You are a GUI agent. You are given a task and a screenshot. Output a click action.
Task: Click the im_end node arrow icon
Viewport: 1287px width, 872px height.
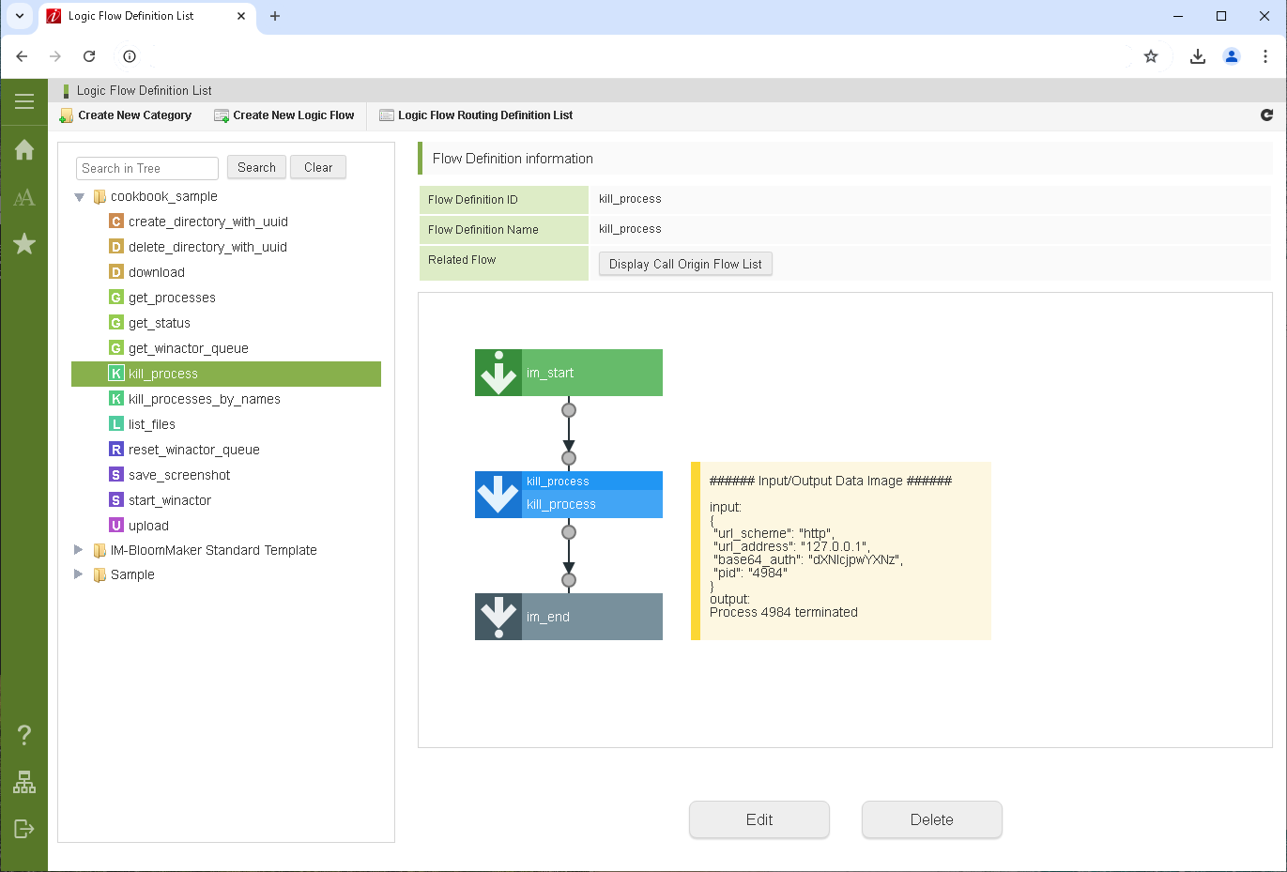[498, 617]
